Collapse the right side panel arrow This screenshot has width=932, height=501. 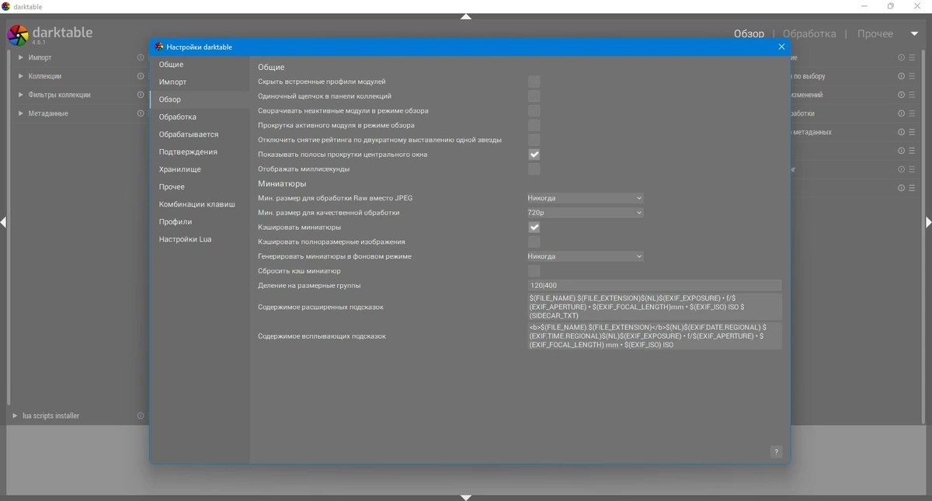pyautogui.click(x=928, y=222)
